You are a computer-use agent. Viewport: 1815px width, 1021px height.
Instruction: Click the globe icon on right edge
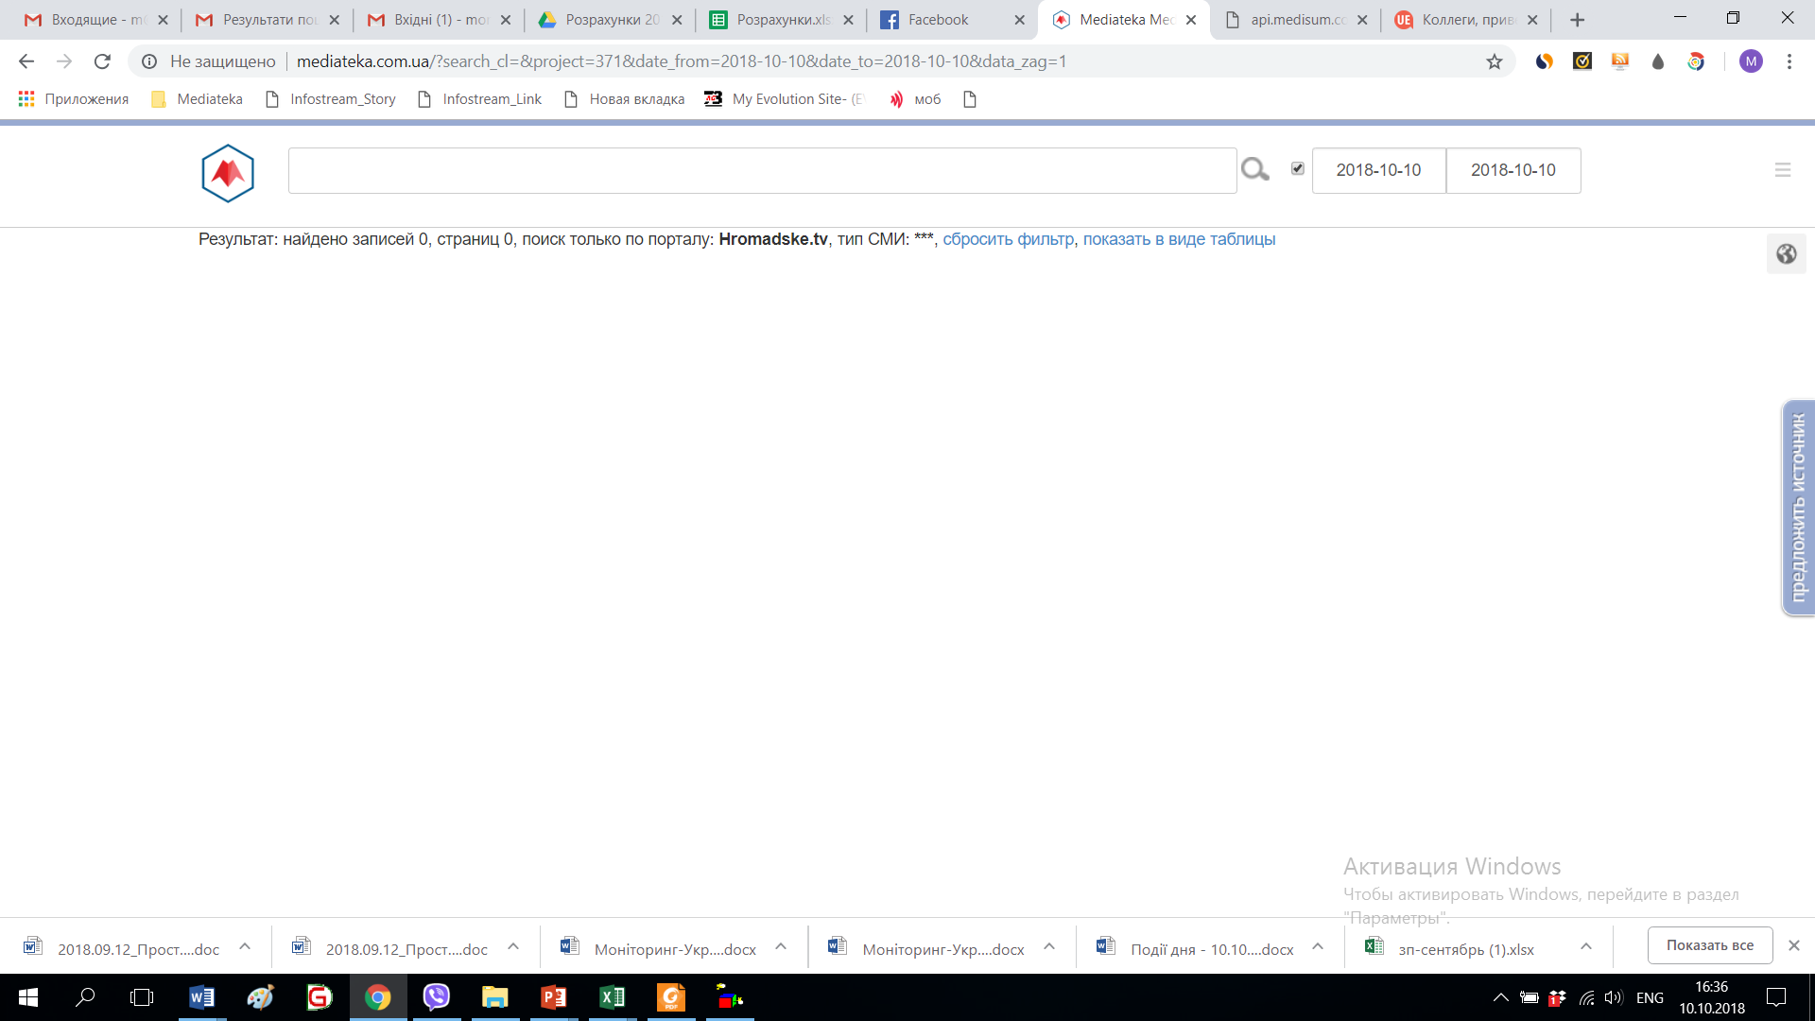1786,253
